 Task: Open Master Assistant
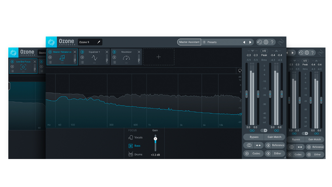tap(189, 42)
